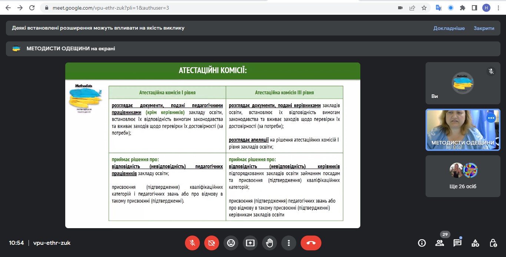Show the participants list
The height and width of the screenshot is (257, 506).
tap(440, 243)
